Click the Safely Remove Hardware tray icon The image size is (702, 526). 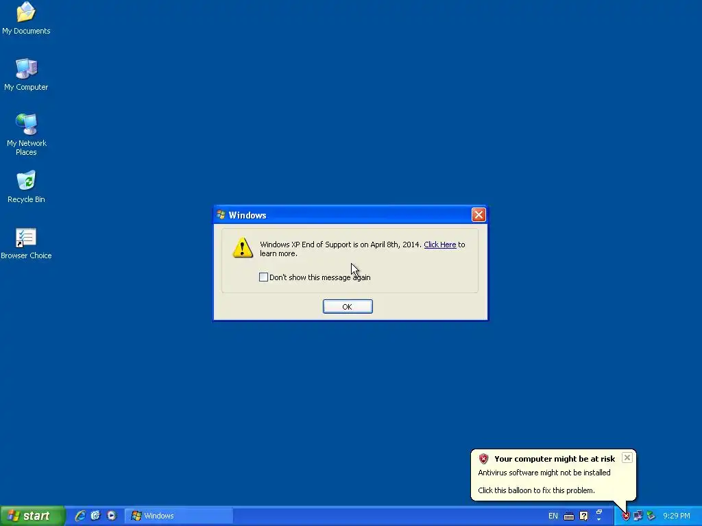(x=651, y=516)
